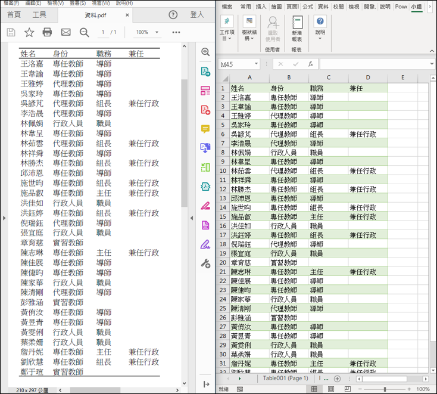Bookmark the PDF with the star icon
This screenshot has width=437, height=394.
pos(29,32)
